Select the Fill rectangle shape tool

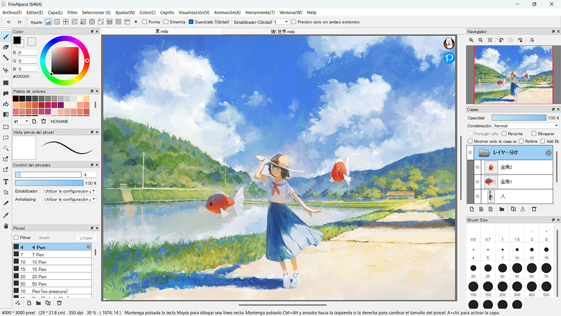click(x=6, y=83)
